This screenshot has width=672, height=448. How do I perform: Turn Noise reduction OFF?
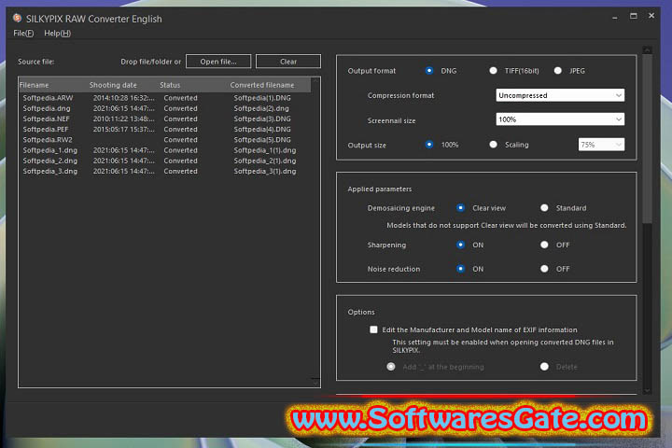coord(544,269)
